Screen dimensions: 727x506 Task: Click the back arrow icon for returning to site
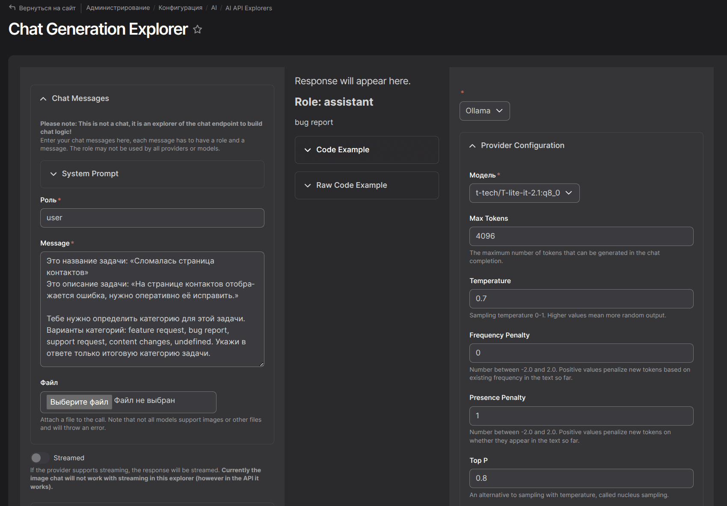click(x=12, y=8)
